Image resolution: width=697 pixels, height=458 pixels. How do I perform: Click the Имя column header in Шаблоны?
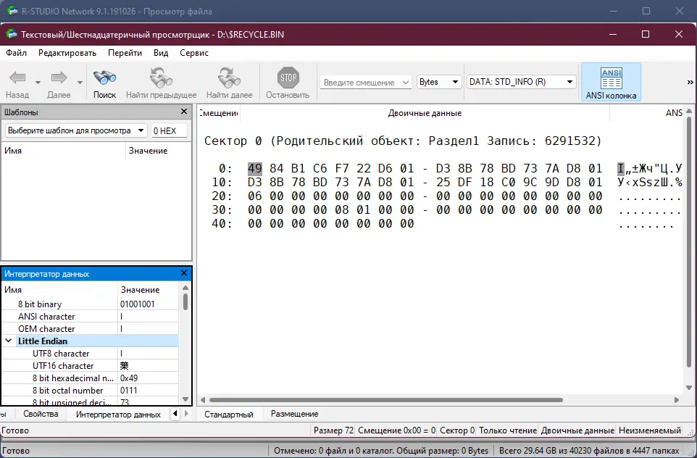point(64,151)
